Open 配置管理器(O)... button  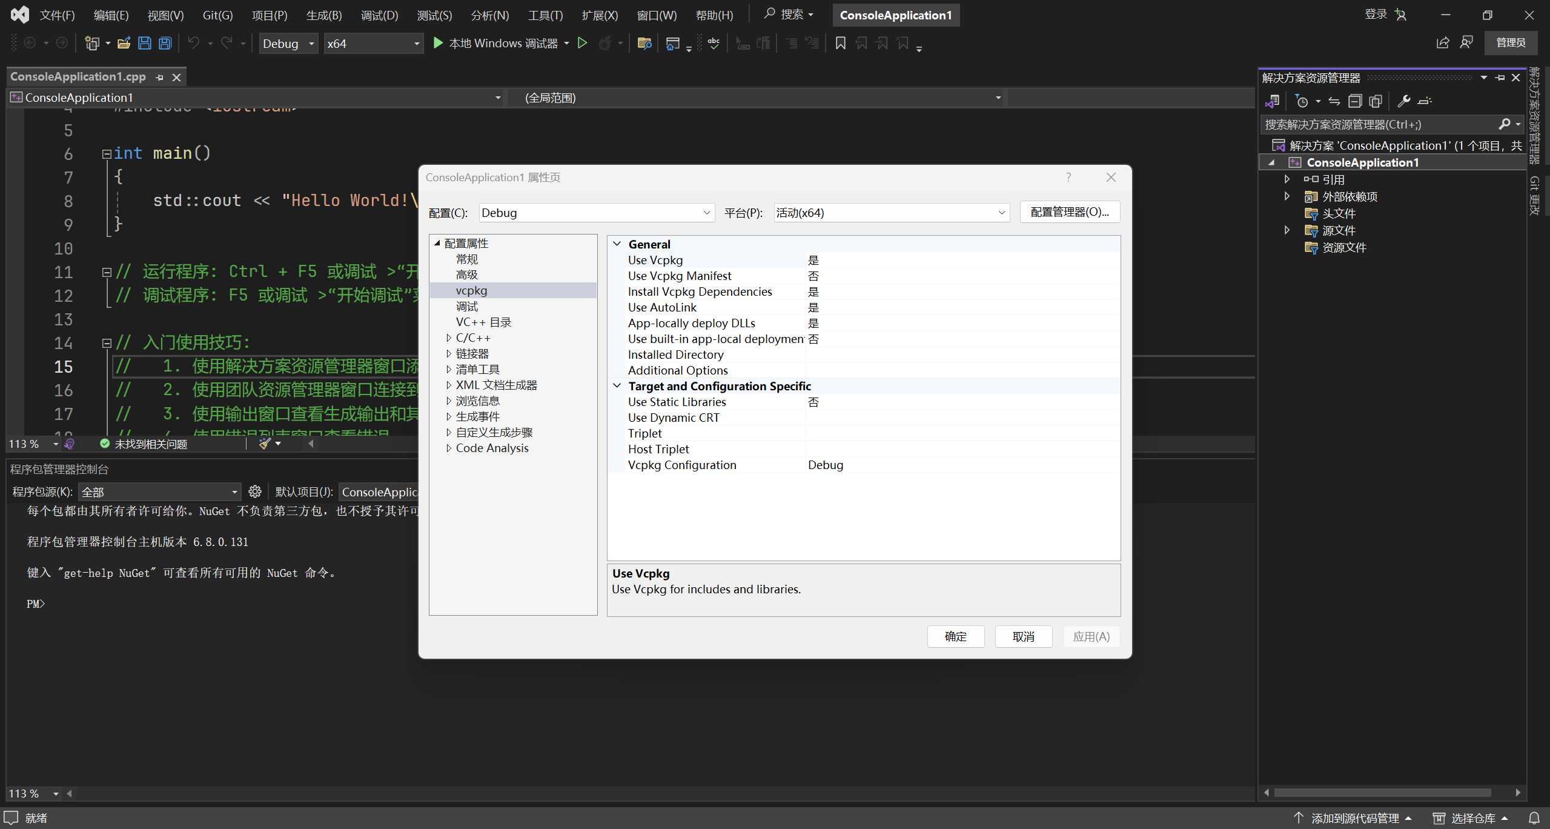coord(1069,212)
